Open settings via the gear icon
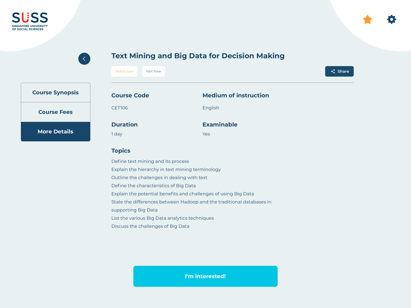The width and height of the screenshot is (411, 308). click(x=391, y=19)
